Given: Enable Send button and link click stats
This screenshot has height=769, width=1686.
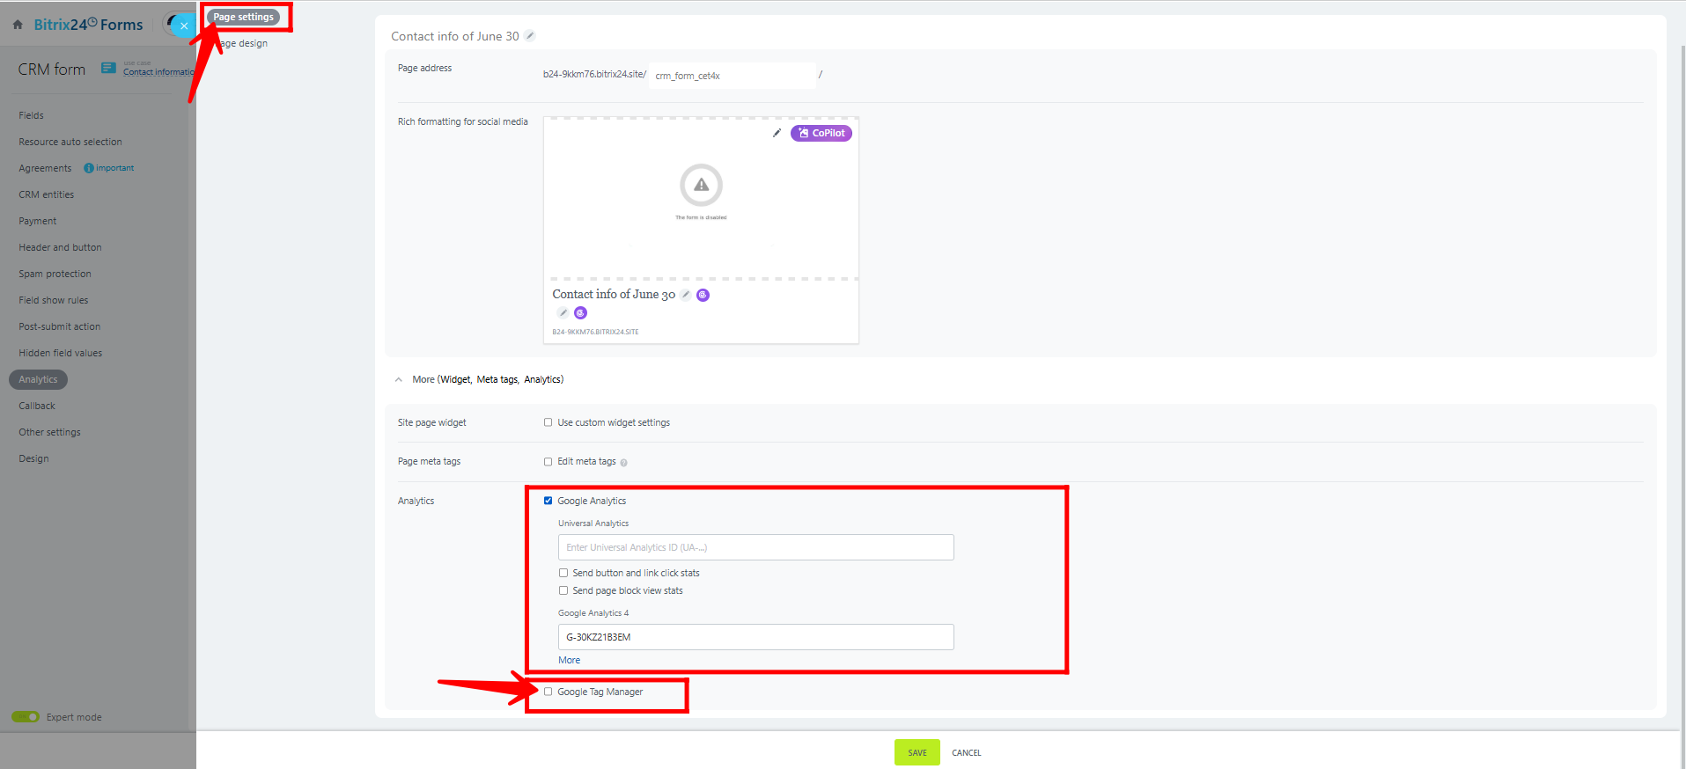Looking at the screenshot, I should click(563, 573).
